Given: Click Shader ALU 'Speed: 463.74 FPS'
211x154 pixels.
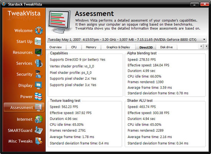Looking at the screenshot, I should pos(142,107).
